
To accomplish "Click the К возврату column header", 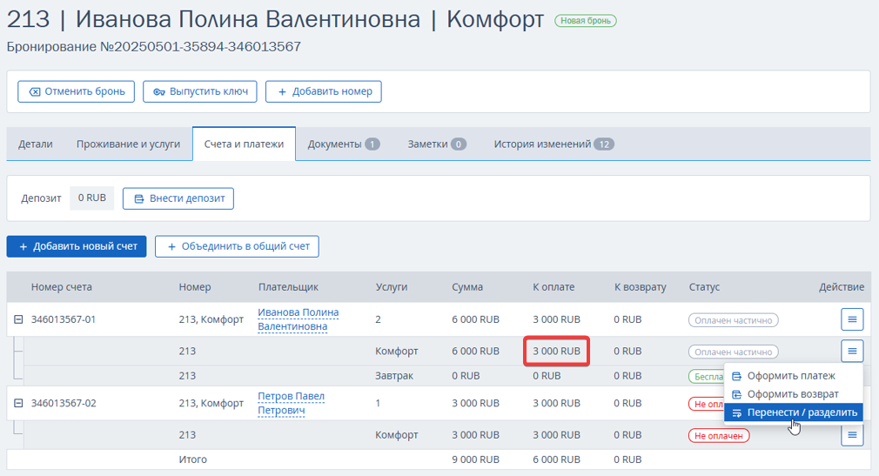I will 641,287.
